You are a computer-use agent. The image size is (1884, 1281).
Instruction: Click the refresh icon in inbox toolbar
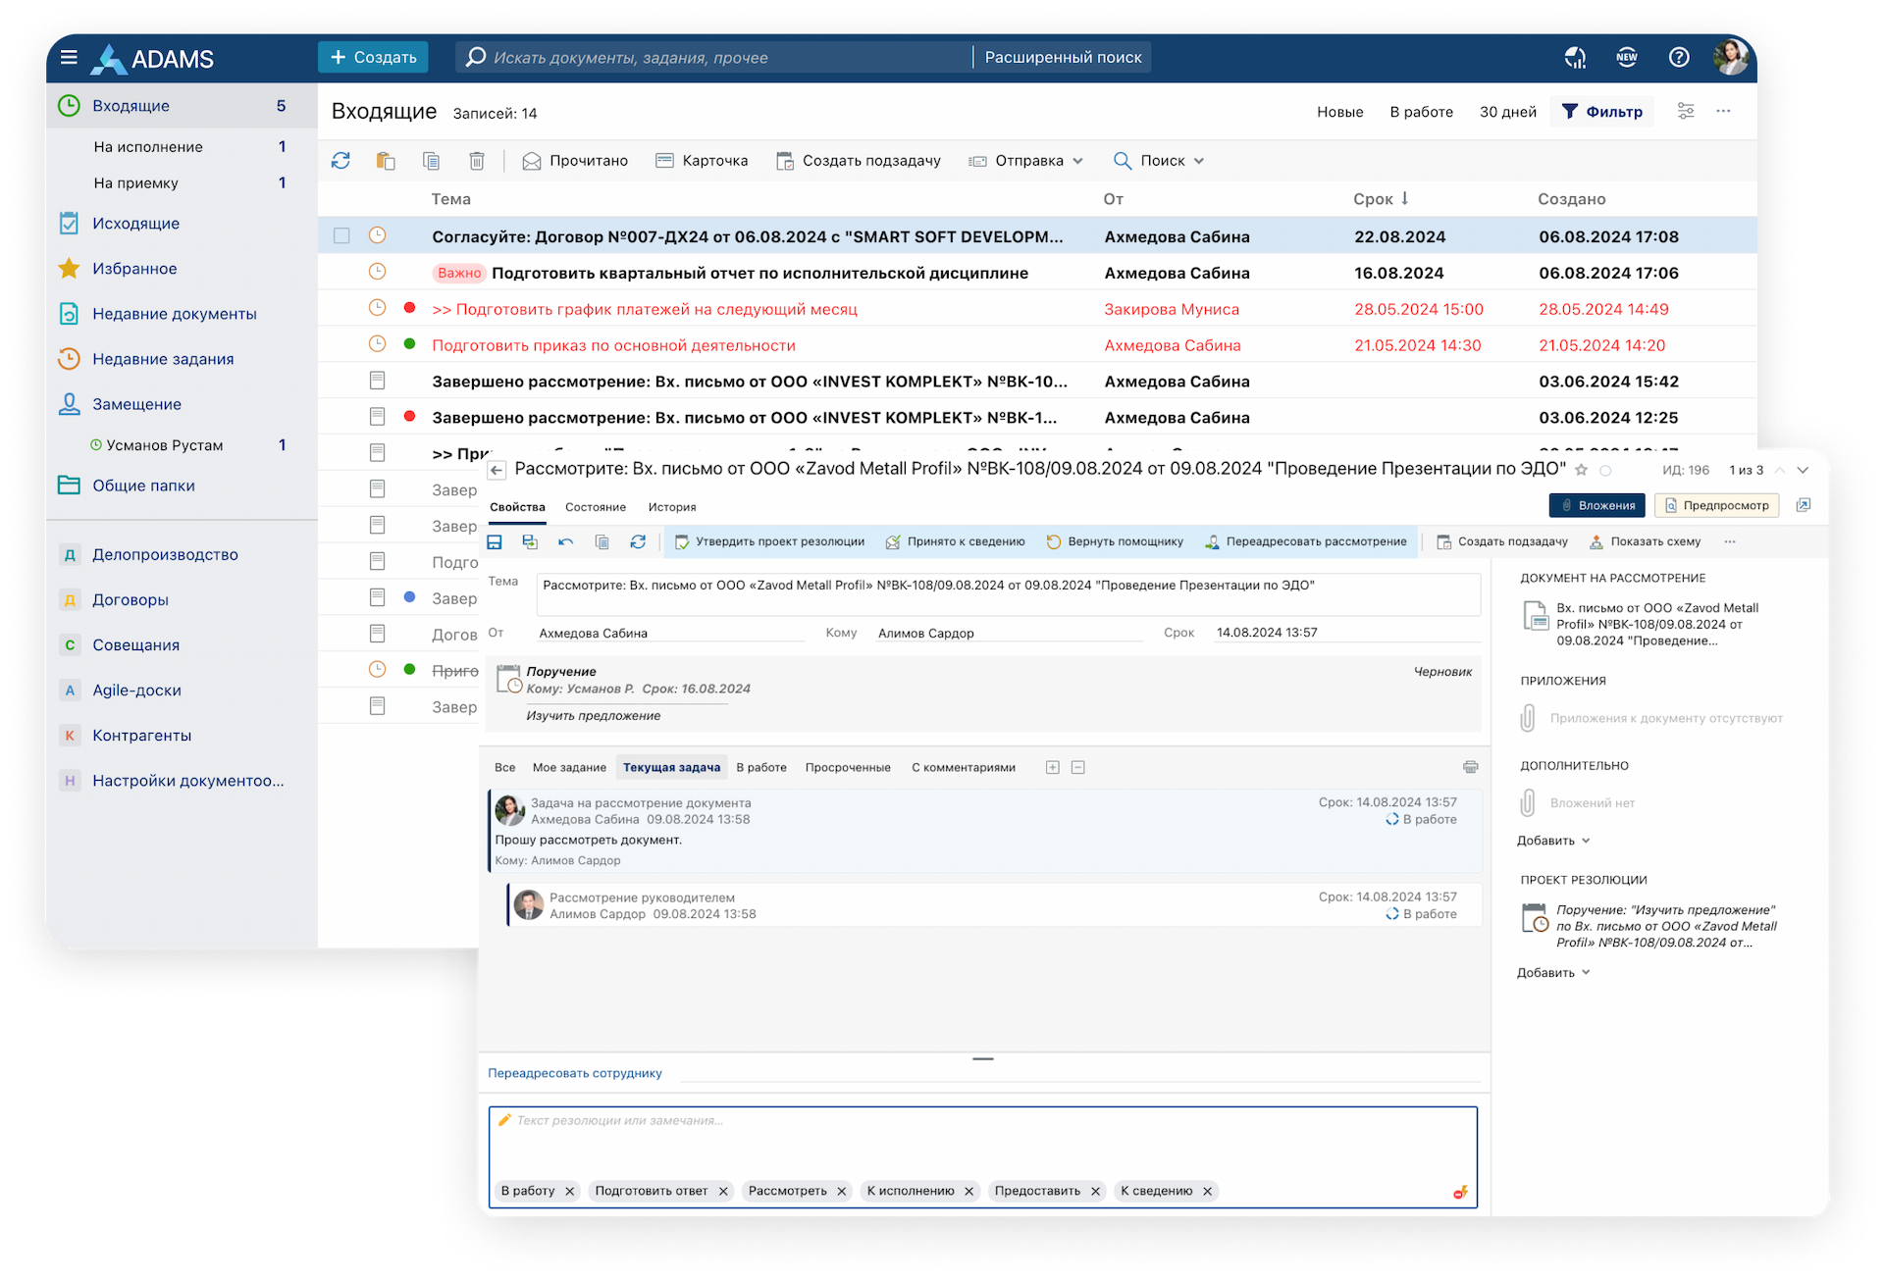tap(340, 161)
